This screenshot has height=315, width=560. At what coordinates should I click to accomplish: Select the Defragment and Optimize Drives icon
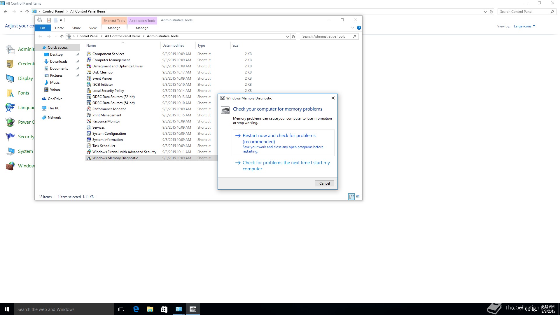[89, 66]
